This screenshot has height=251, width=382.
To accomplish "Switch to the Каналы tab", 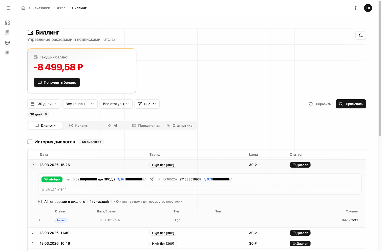I will pos(79,126).
